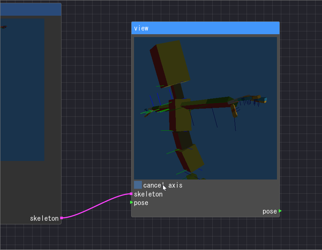Screen dimensions: 322x250
Task: Select the left node's blue title bar
Action: click(x=31, y=9)
